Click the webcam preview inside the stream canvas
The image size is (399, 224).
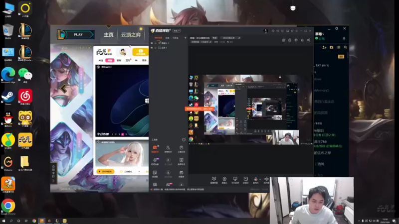click(x=285, y=137)
